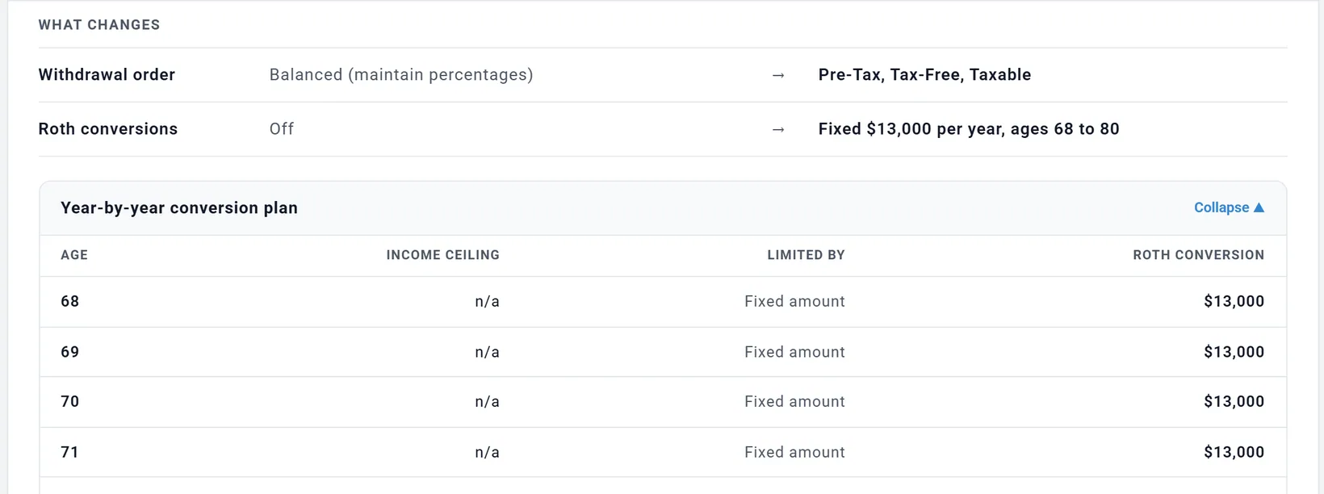The height and width of the screenshot is (494, 1324).
Task: Click the 'Year-by-year conversion plan' heading
Action: [179, 207]
